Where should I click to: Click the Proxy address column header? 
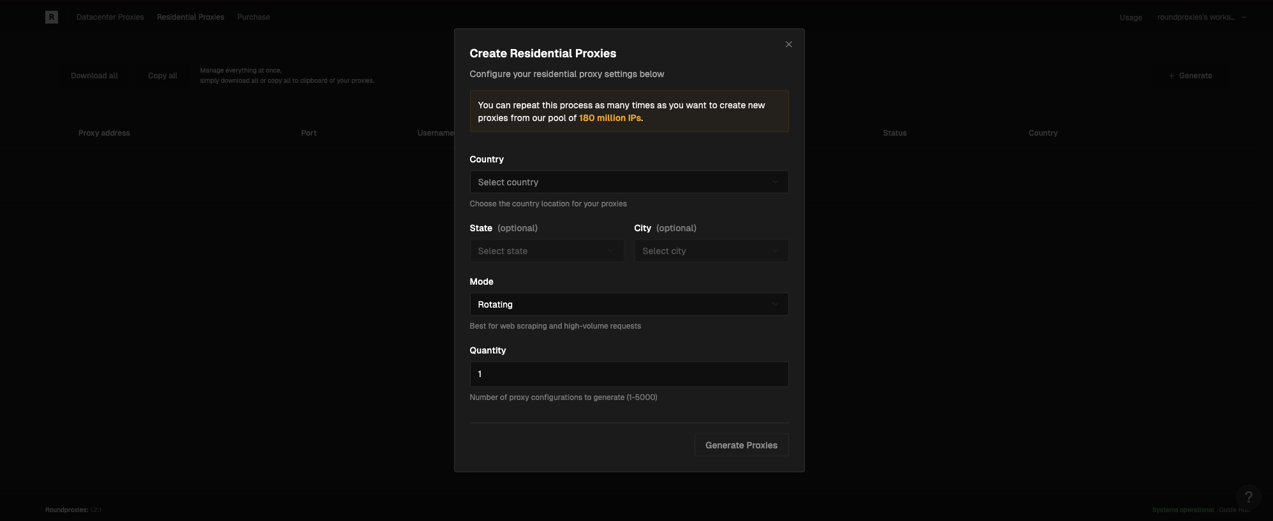click(104, 133)
